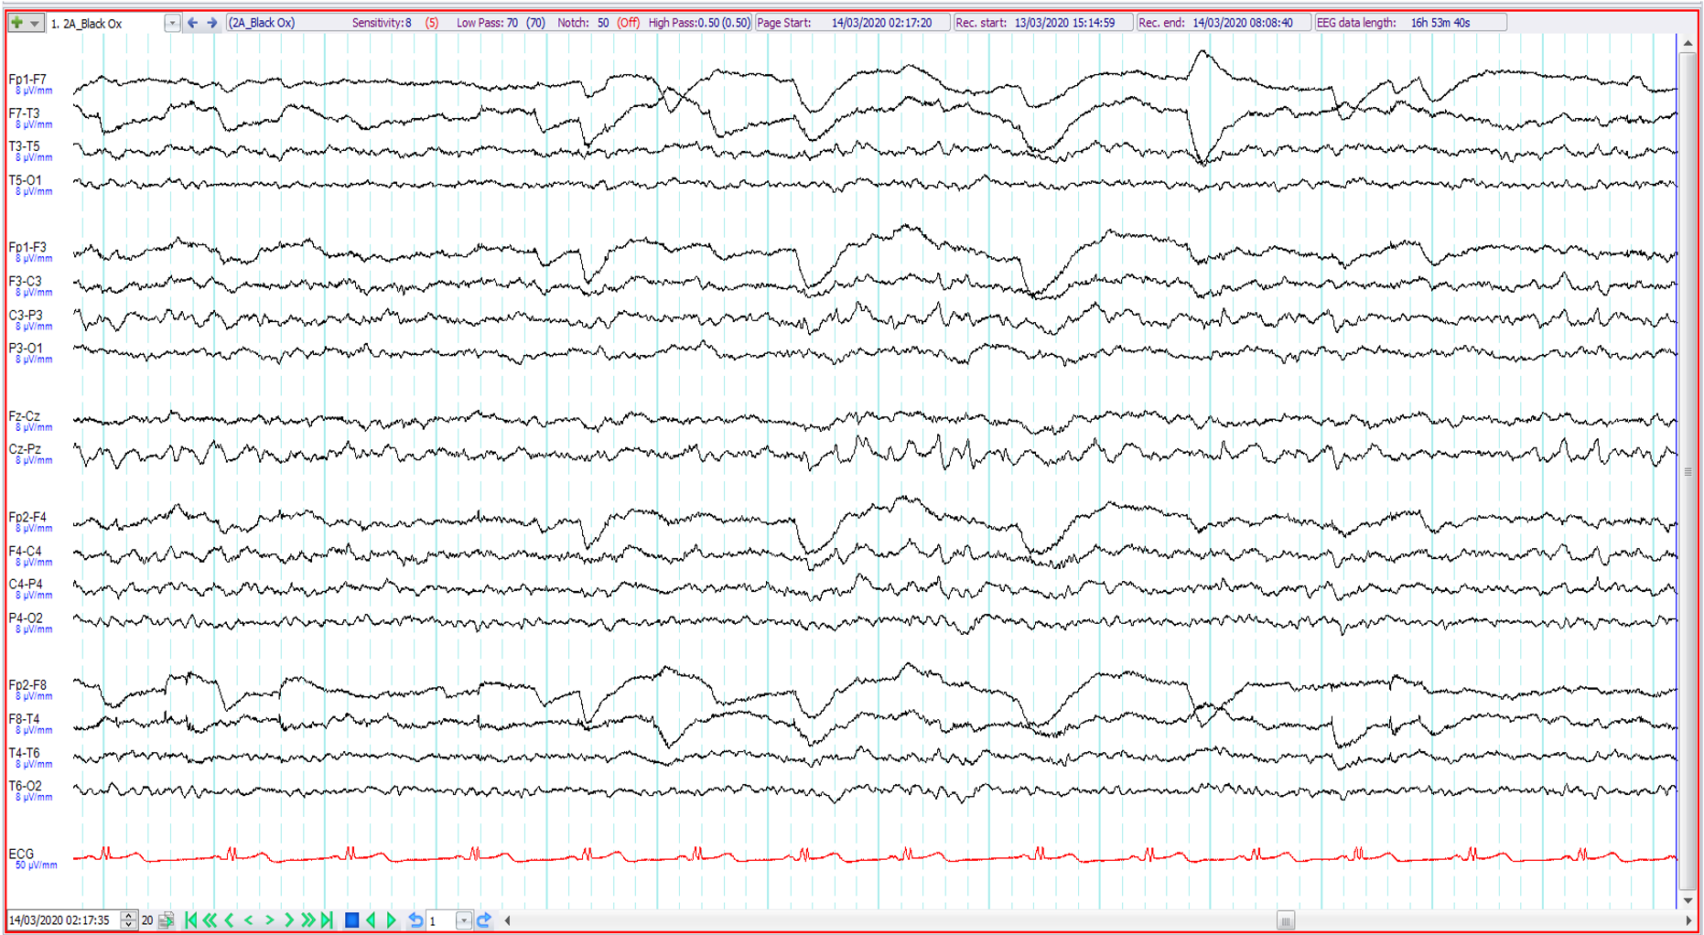Open the dropdown arrow beside the green plus
The width and height of the screenshot is (1704, 935).
(x=35, y=23)
